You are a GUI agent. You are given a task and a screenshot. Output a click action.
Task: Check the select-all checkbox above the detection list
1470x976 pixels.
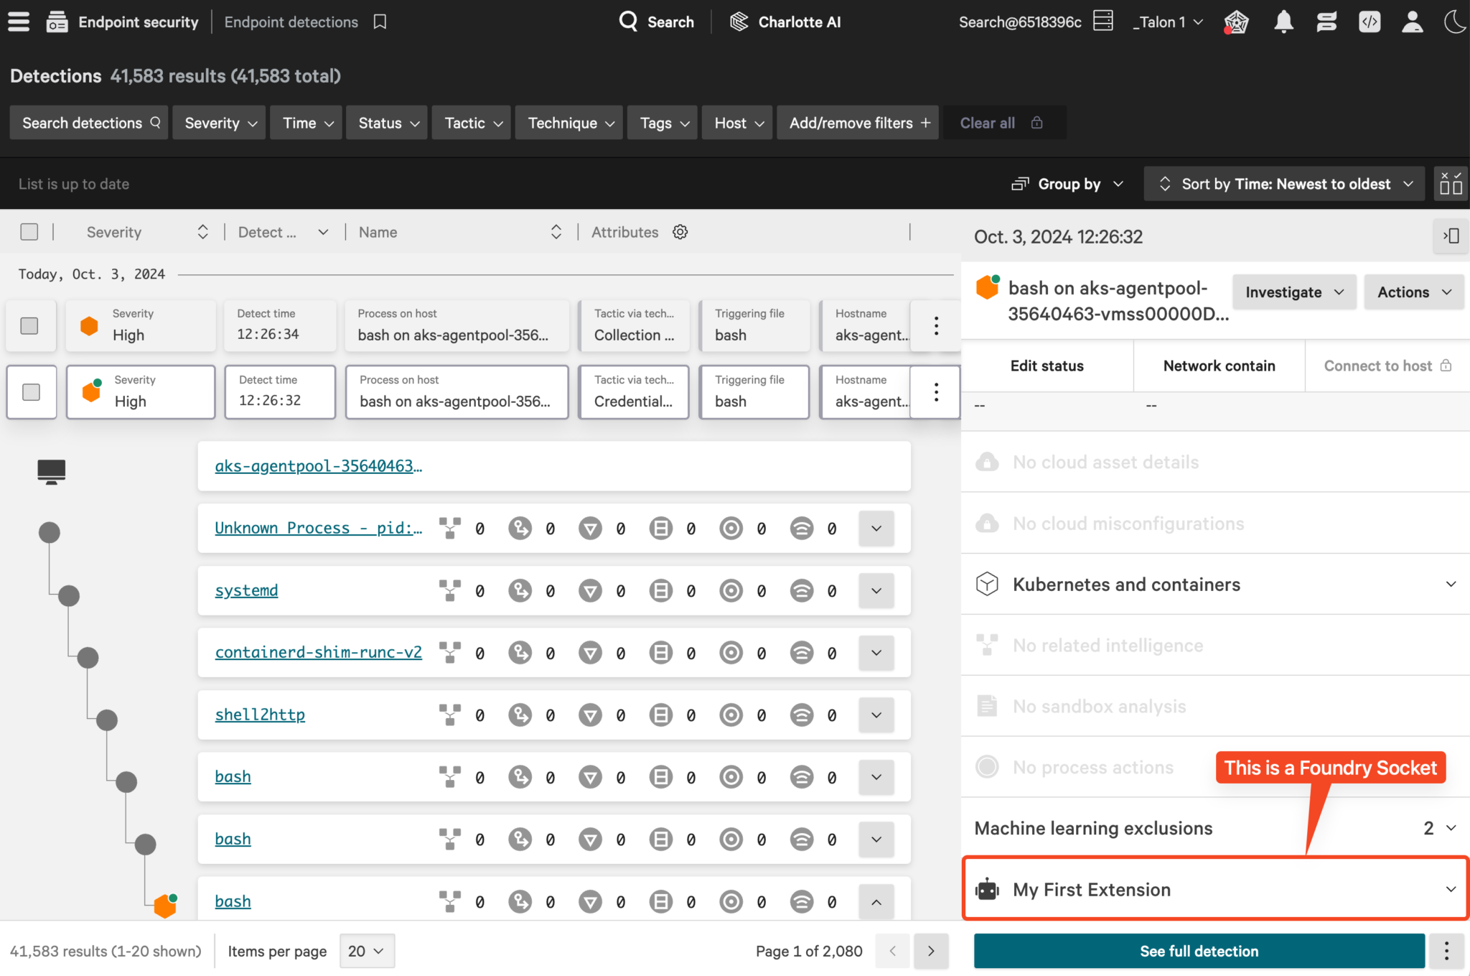click(29, 231)
